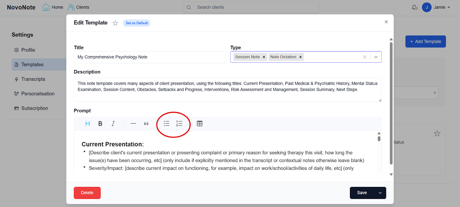Star the template as favorite
This screenshot has height=207, width=460.
(115, 23)
